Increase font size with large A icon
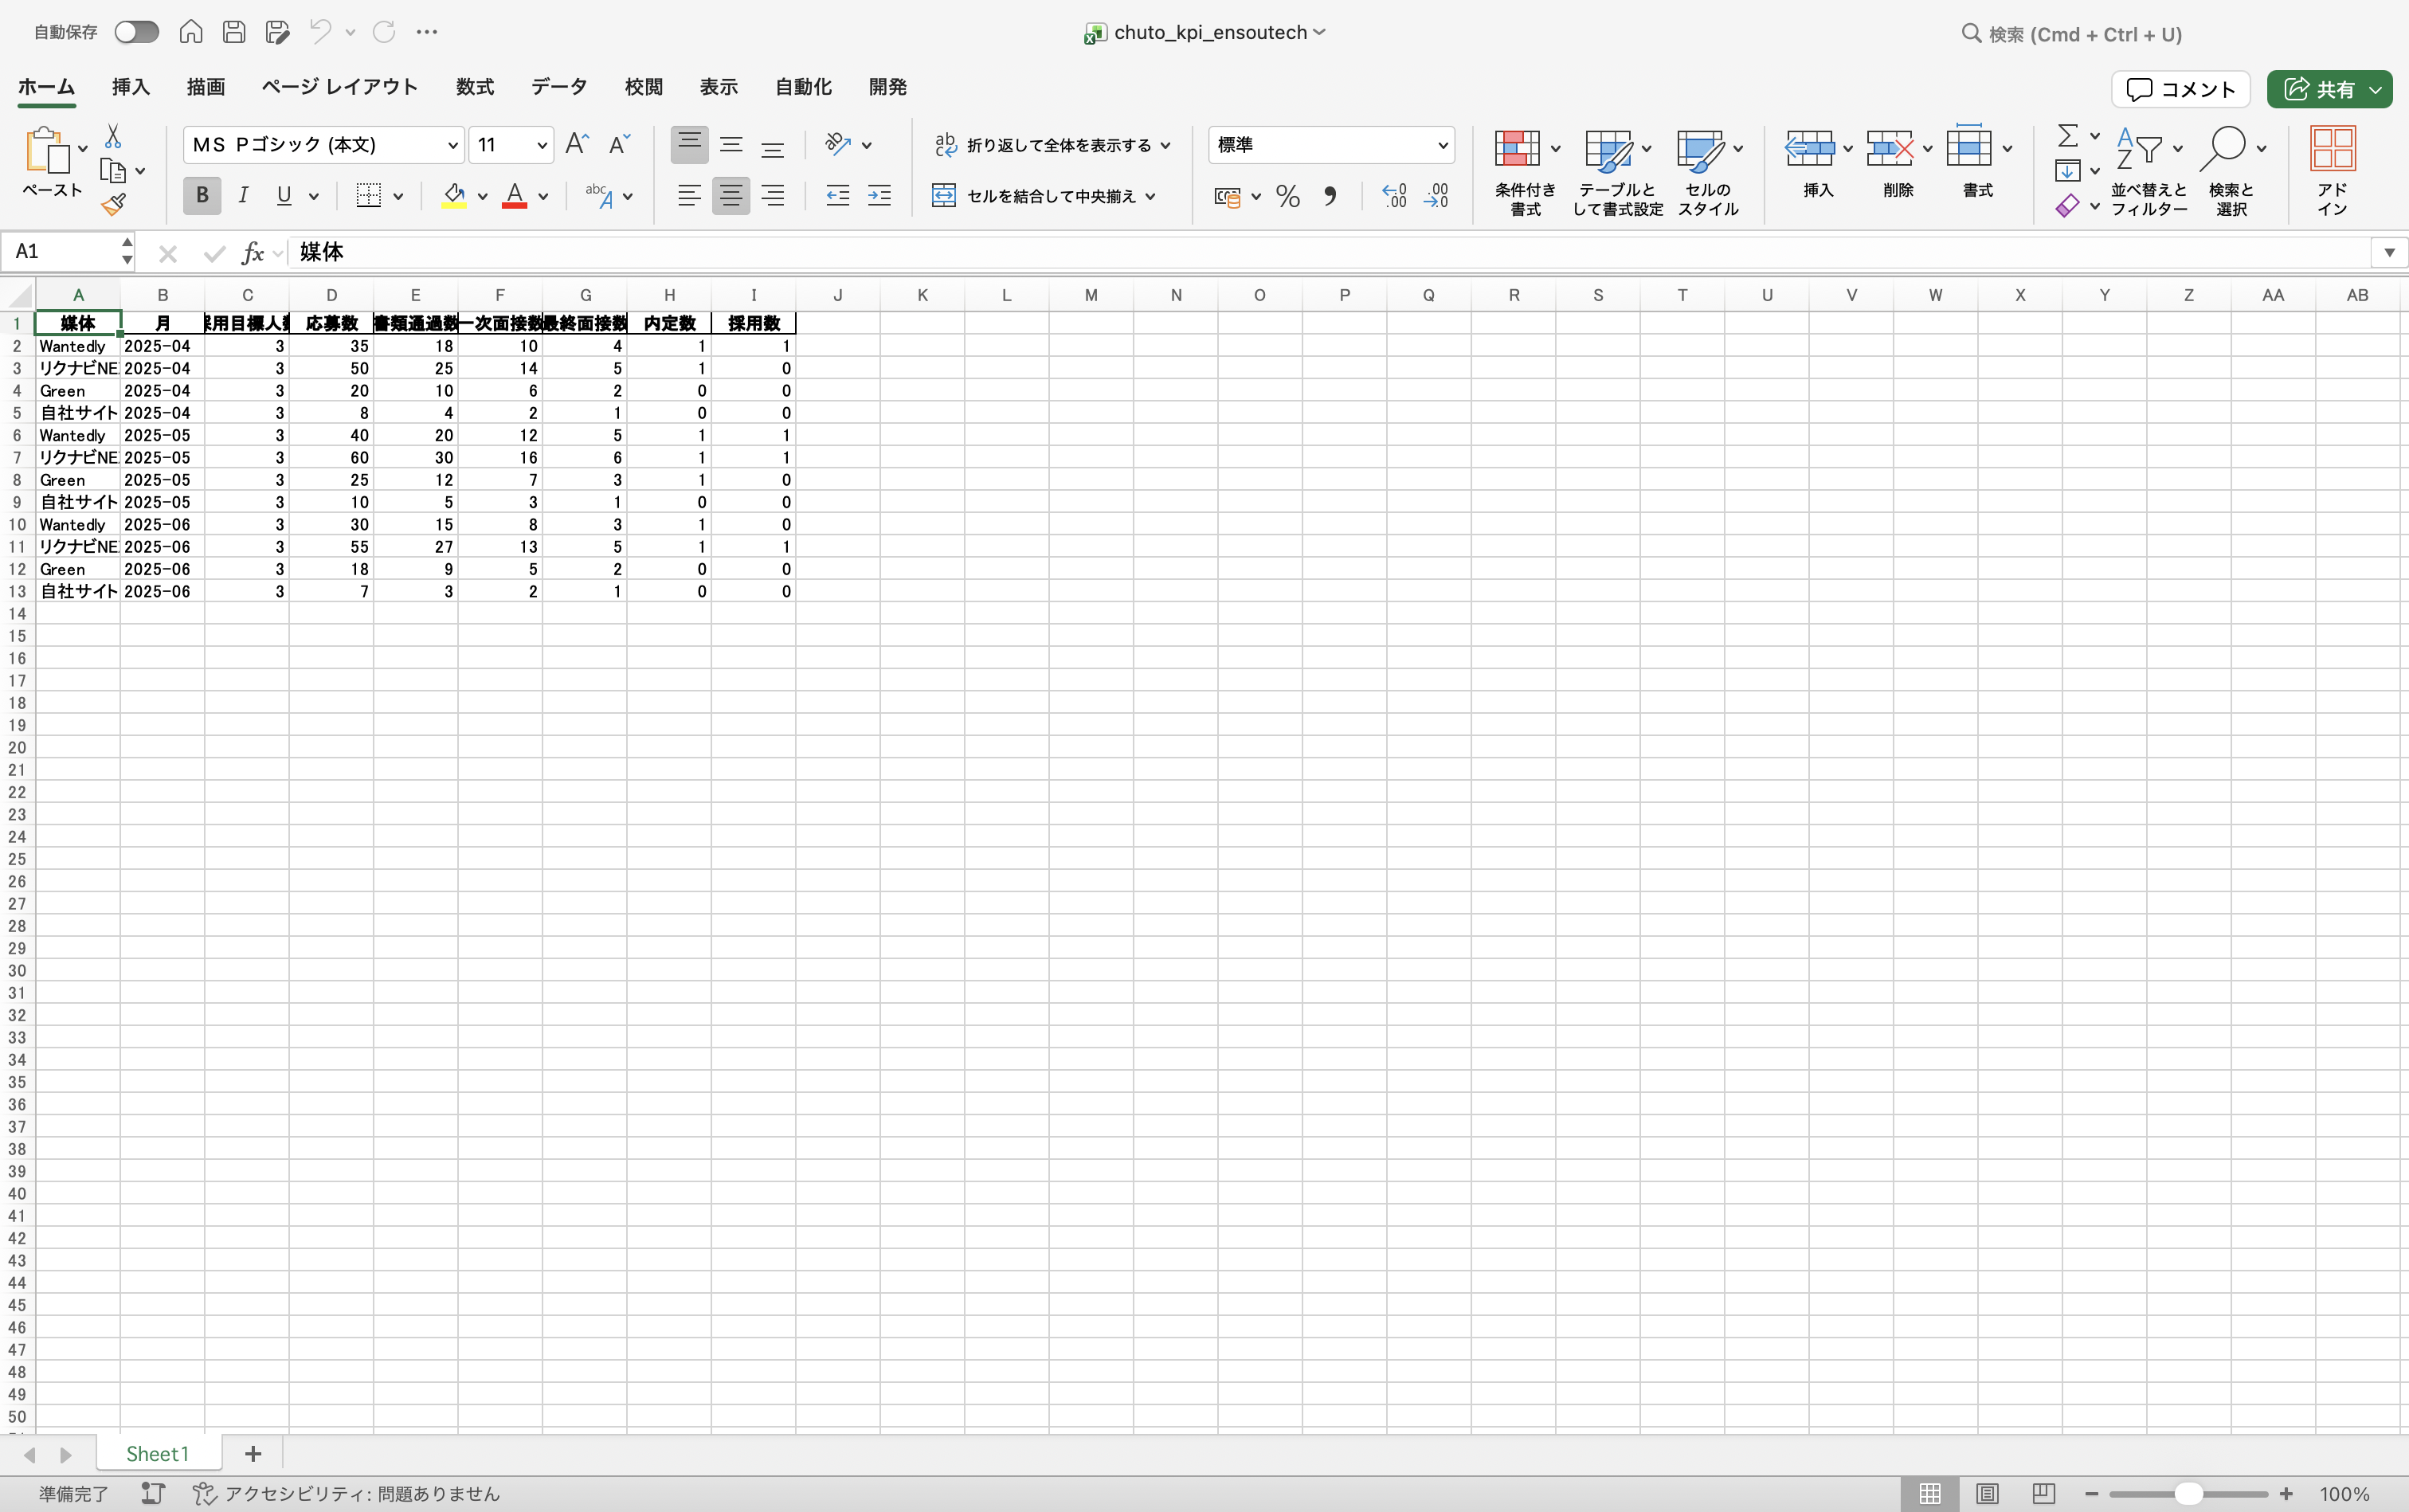 (577, 145)
